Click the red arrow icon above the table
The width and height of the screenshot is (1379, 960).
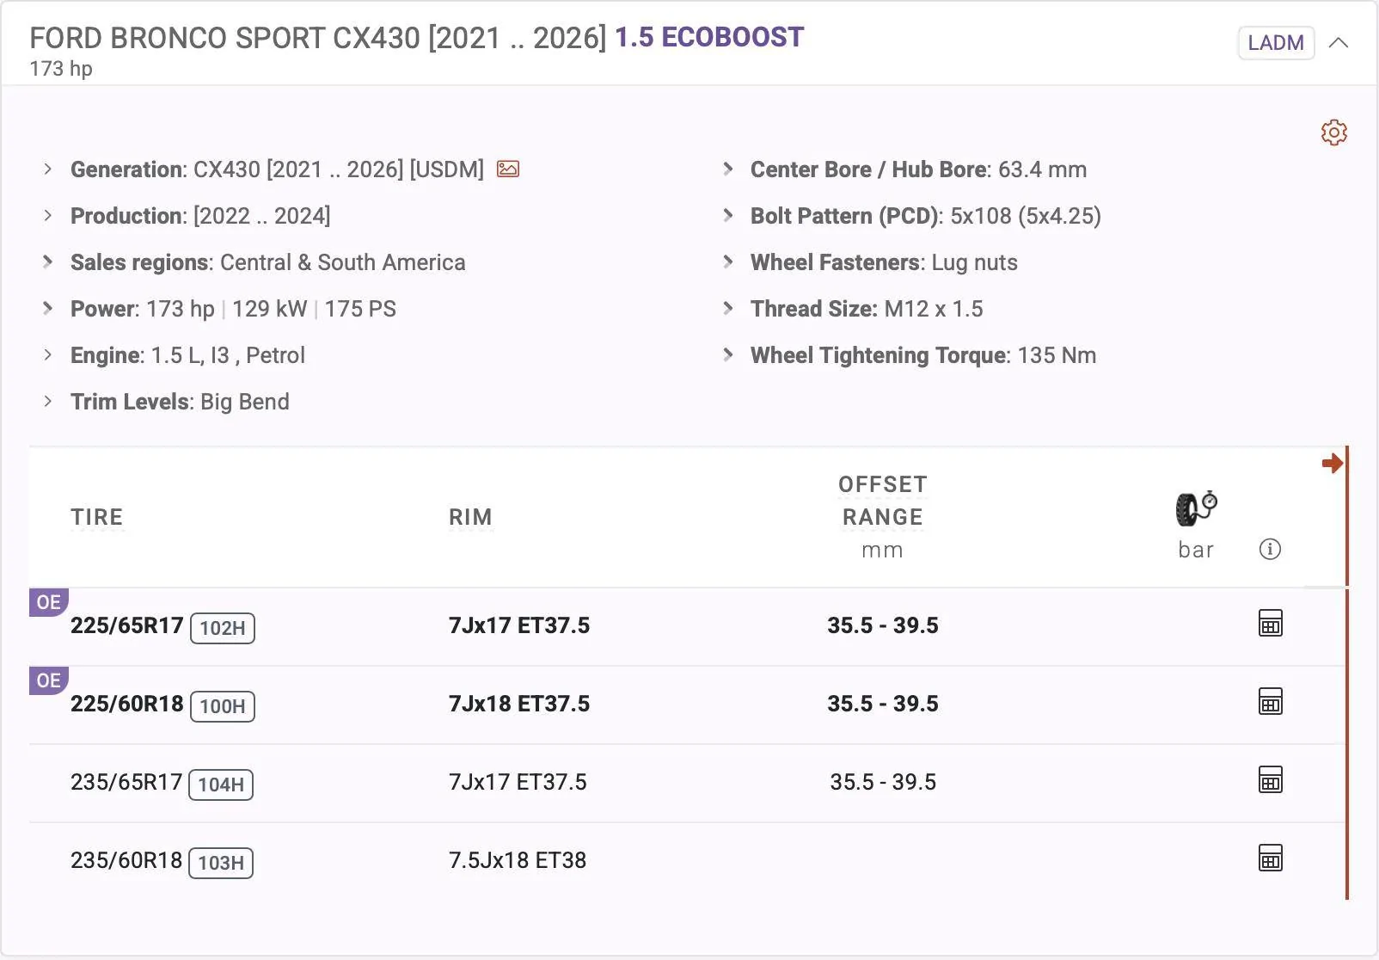(1333, 463)
